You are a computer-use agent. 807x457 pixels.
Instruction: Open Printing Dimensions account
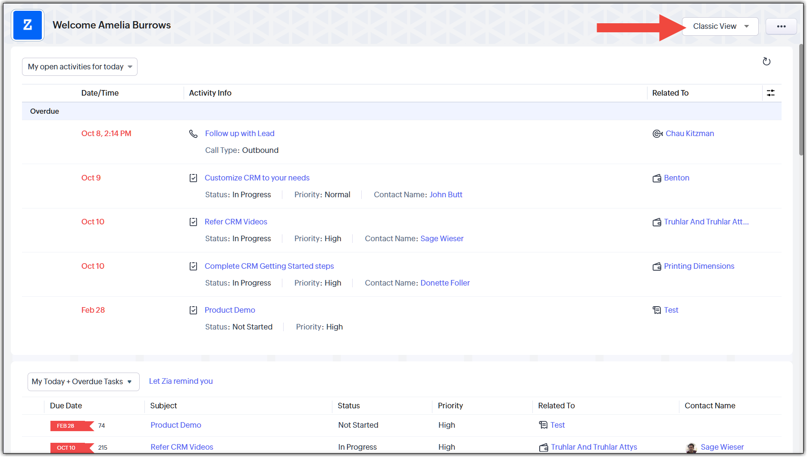click(699, 266)
